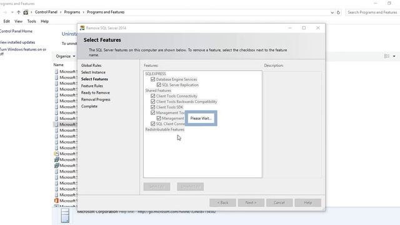The height and width of the screenshot is (225, 400).
Task: Open Help menu in Control Panel
Action: [x=44, y=21]
